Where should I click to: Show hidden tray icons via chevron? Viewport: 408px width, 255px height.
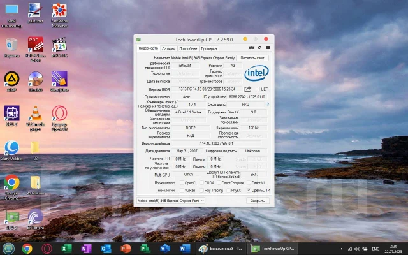[x=342, y=249]
